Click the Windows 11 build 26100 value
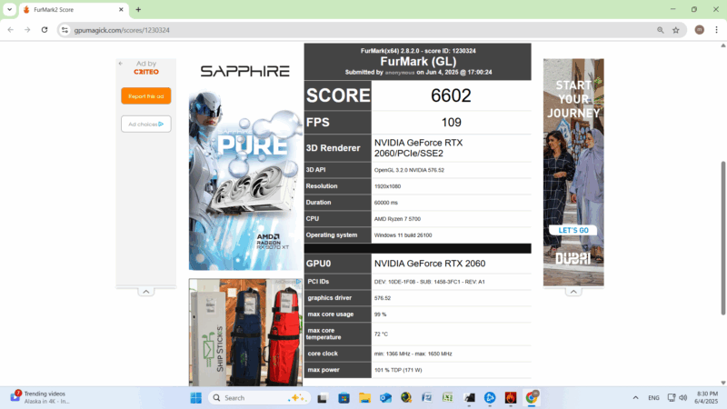 (x=403, y=235)
